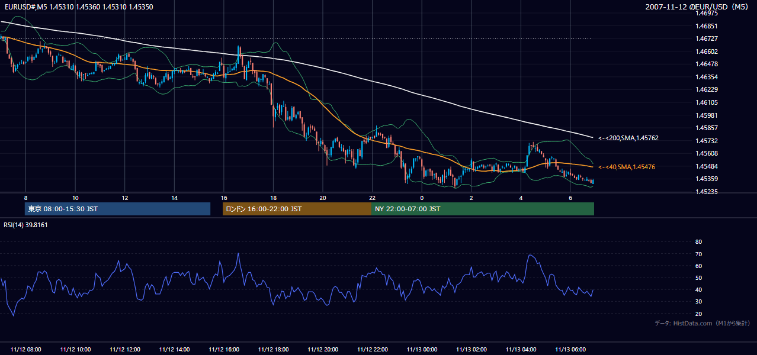Click the RSI(14) 39.8161 indicator label
Screen dimensions: 757x355
[x=25, y=225]
